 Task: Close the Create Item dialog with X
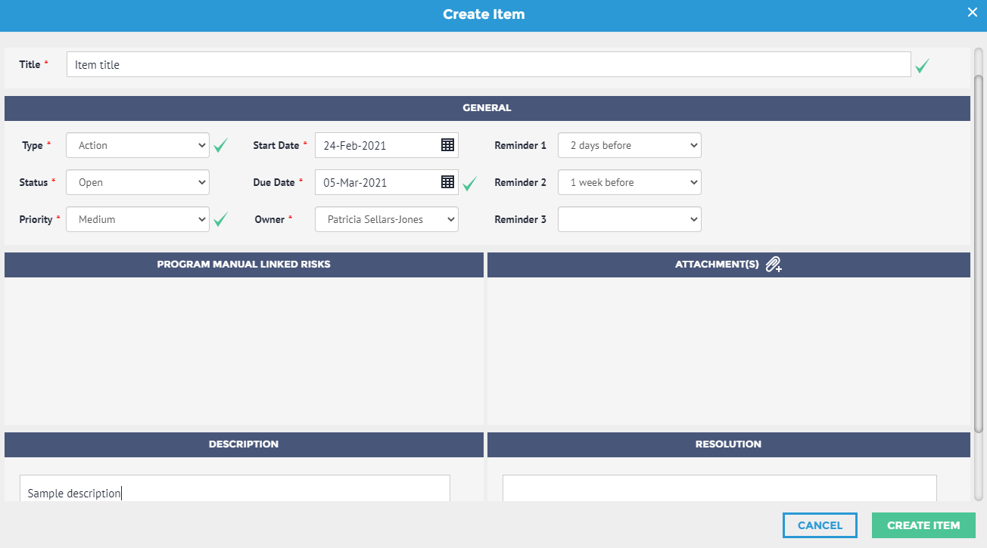973,11
